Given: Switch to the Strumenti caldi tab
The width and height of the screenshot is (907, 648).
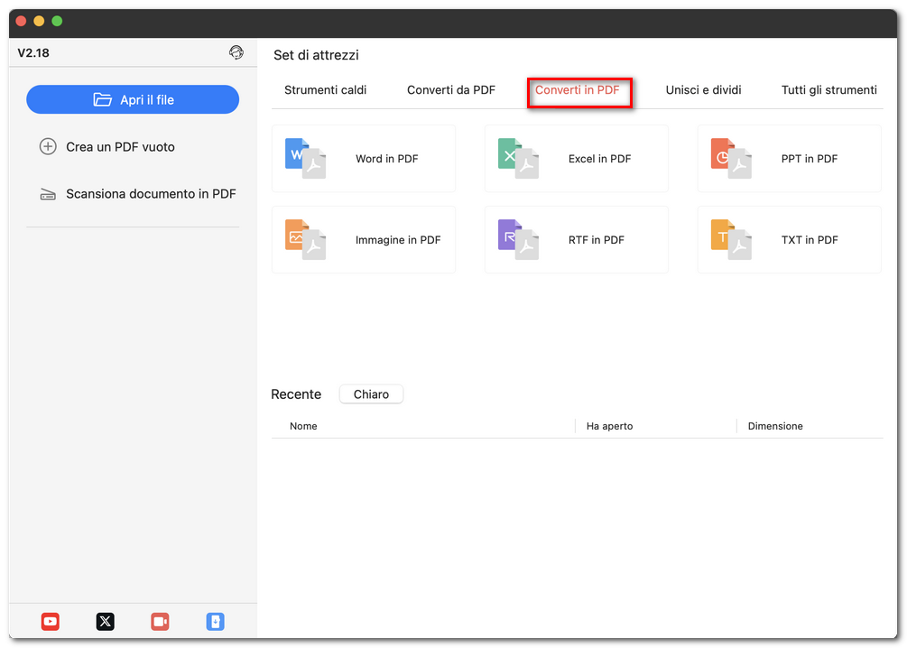Looking at the screenshot, I should pyautogui.click(x=325, y=89).
